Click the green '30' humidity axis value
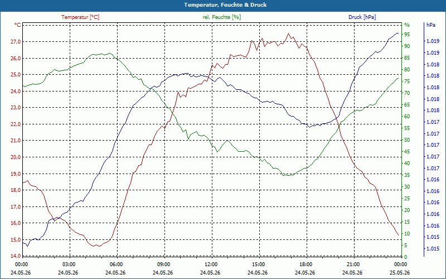Screen dimensions: 446x279 click(x=407, y=187)
